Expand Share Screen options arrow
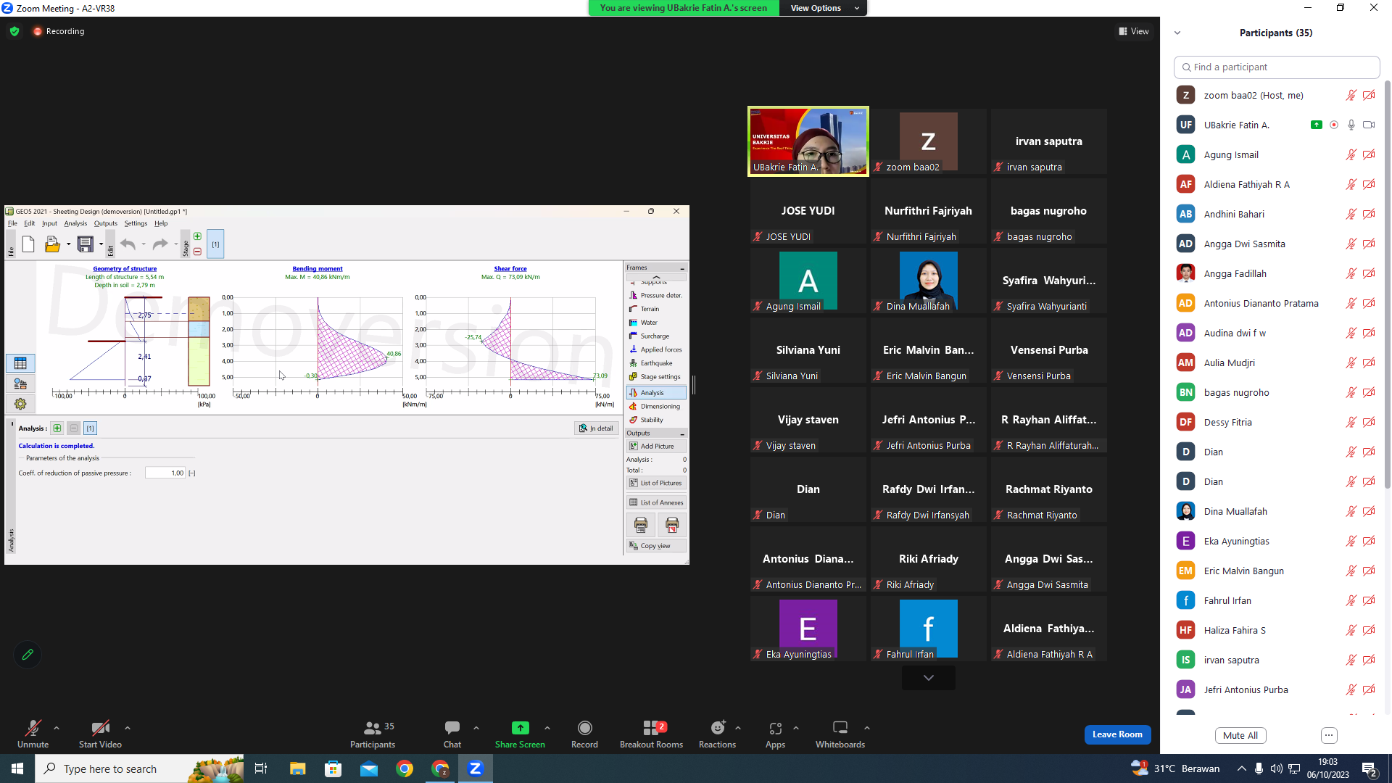1392x783 pixels. click(547, 728)
